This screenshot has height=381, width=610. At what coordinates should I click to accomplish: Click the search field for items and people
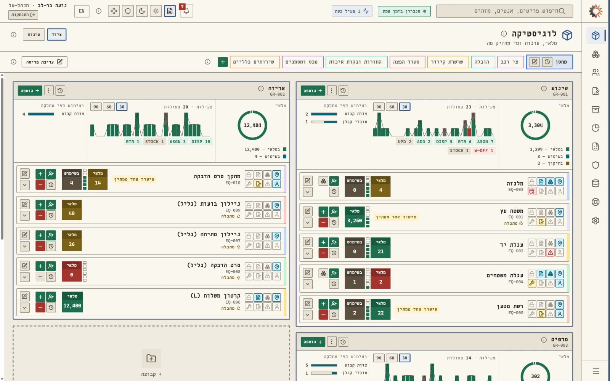pyautogui.click(x=504, y=11)
